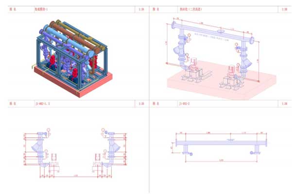This screenshot has width=296, height=194.
Task: Click the scale value of bottom-right view
Action: pyautogui.click(x=284, y=104)
